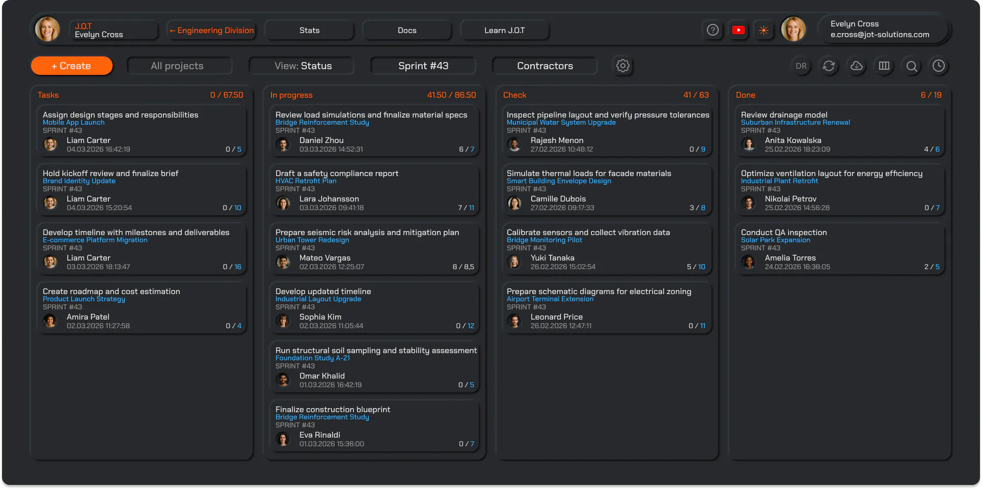Click Daniel Zhou's avatar

tap(283, 145)
